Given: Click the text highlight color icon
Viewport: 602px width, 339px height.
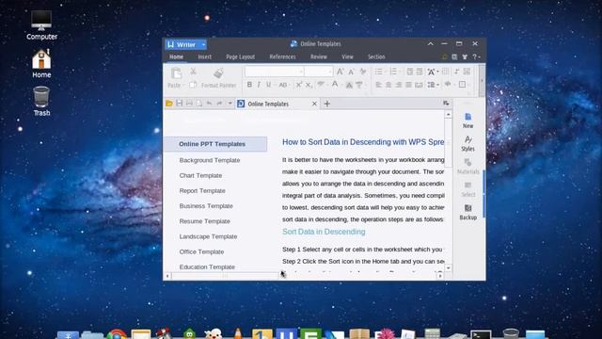Looking at the screenshot, I should [x=321, y=85].
